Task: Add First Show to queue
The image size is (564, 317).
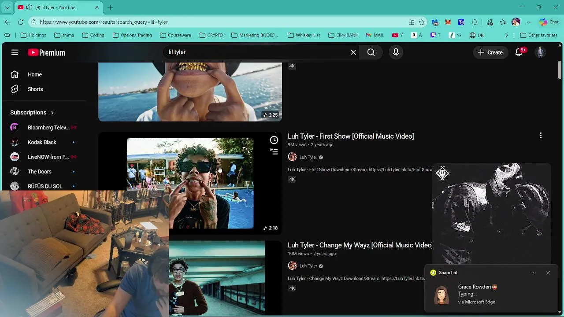Action: pyautogui.click(x=274, y=151)
